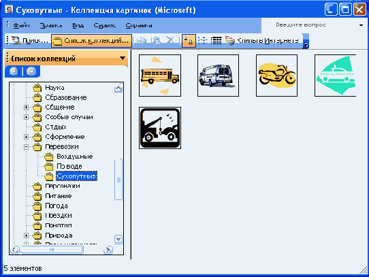The width and height of the screenshot is (369, 277).
Task: Switch to list view icon
Action: [202, 41]
